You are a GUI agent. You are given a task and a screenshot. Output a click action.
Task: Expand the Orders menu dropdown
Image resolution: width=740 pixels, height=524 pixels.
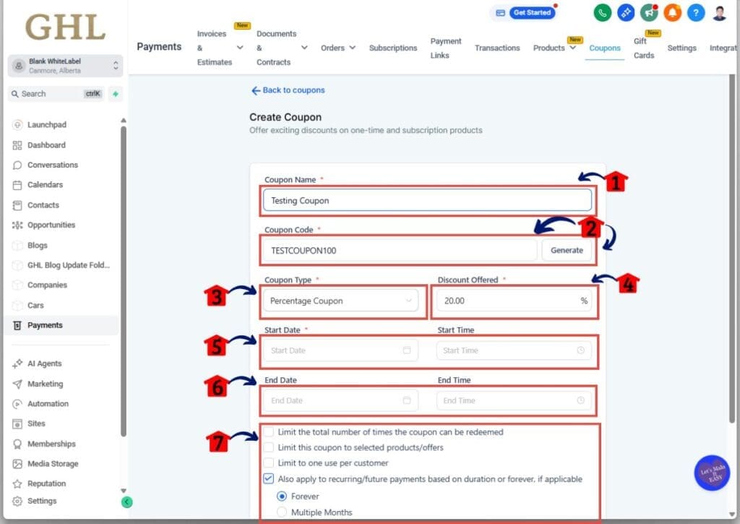(x=337, y=47)
